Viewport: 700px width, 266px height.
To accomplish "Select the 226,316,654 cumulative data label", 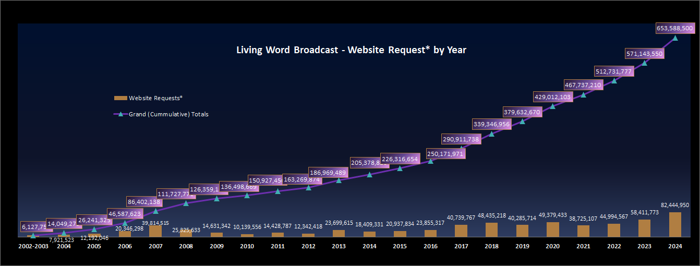I will click(400, 159).
